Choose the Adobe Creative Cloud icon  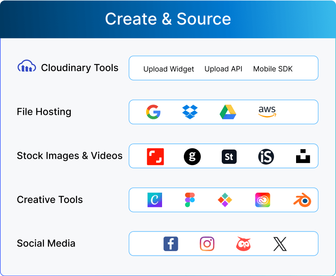(x=262, y=200)
